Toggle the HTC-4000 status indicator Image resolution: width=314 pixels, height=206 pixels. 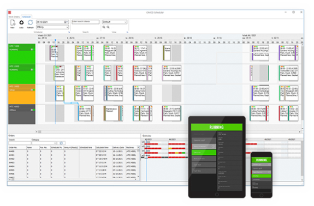click(x=33, y=110)
